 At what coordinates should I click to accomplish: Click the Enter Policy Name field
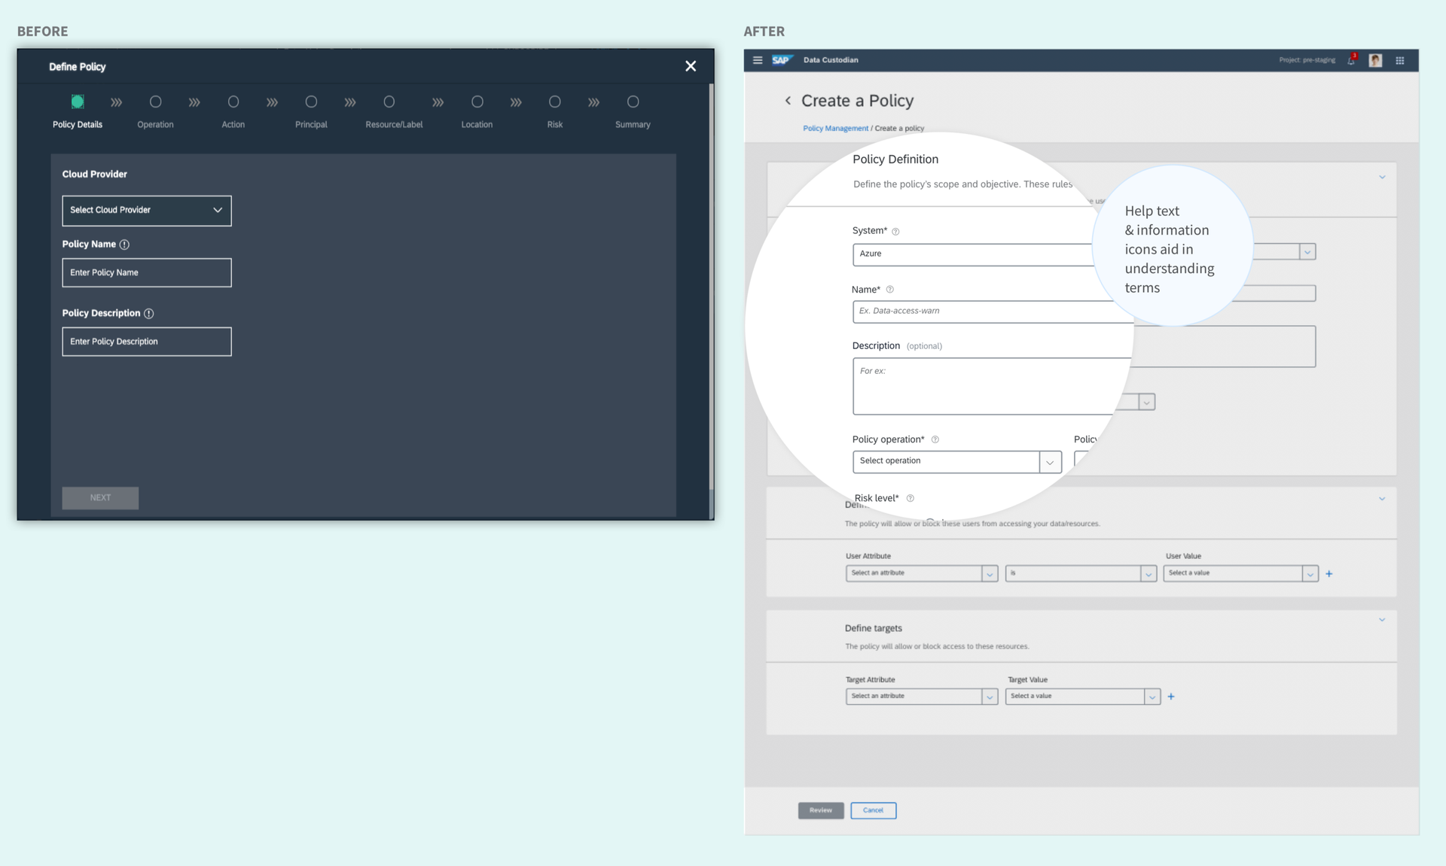(147, 273)
